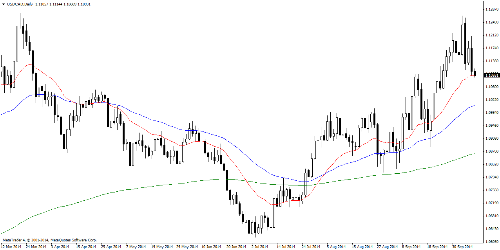Screen dimensions: 500x250
Task: Click the chart dropdown arrow beside USDCAD
Action: [x=4, y=4]
